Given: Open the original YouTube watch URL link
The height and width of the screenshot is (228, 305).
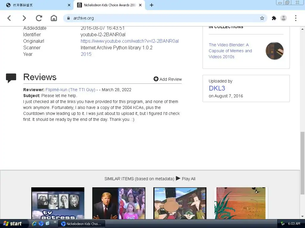Looking at the screenshot, I should [x=130, y=41].
